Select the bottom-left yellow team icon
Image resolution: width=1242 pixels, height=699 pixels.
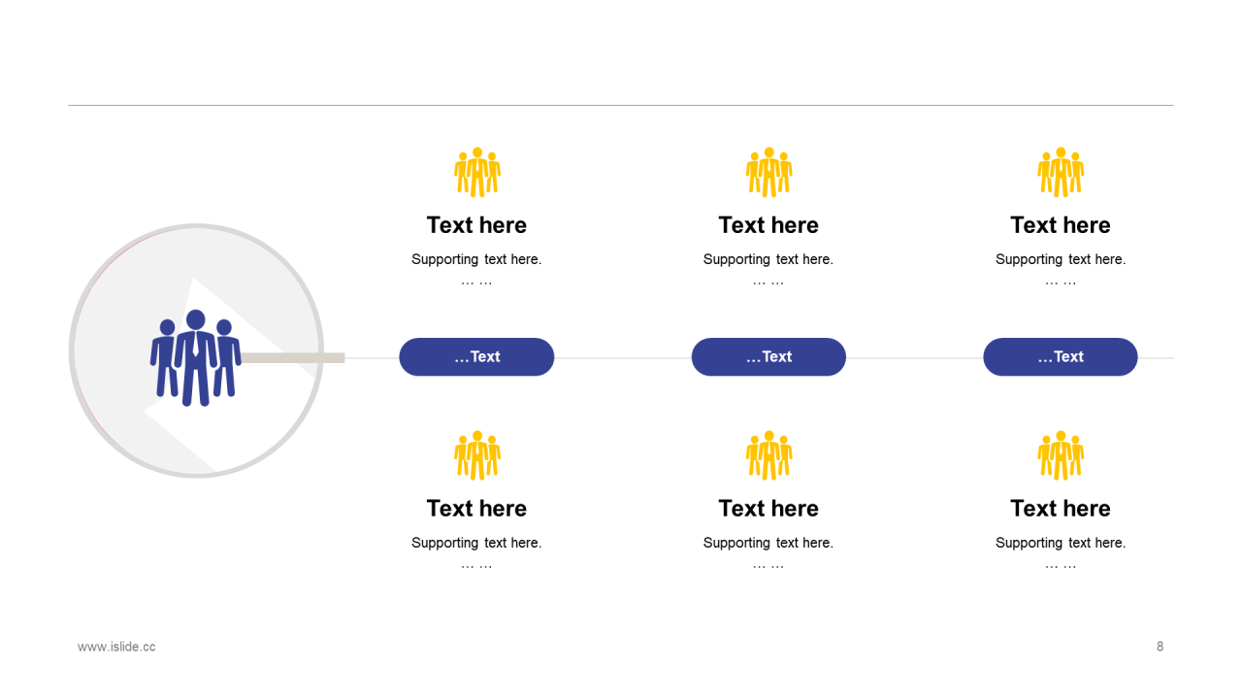click(477, 456)
